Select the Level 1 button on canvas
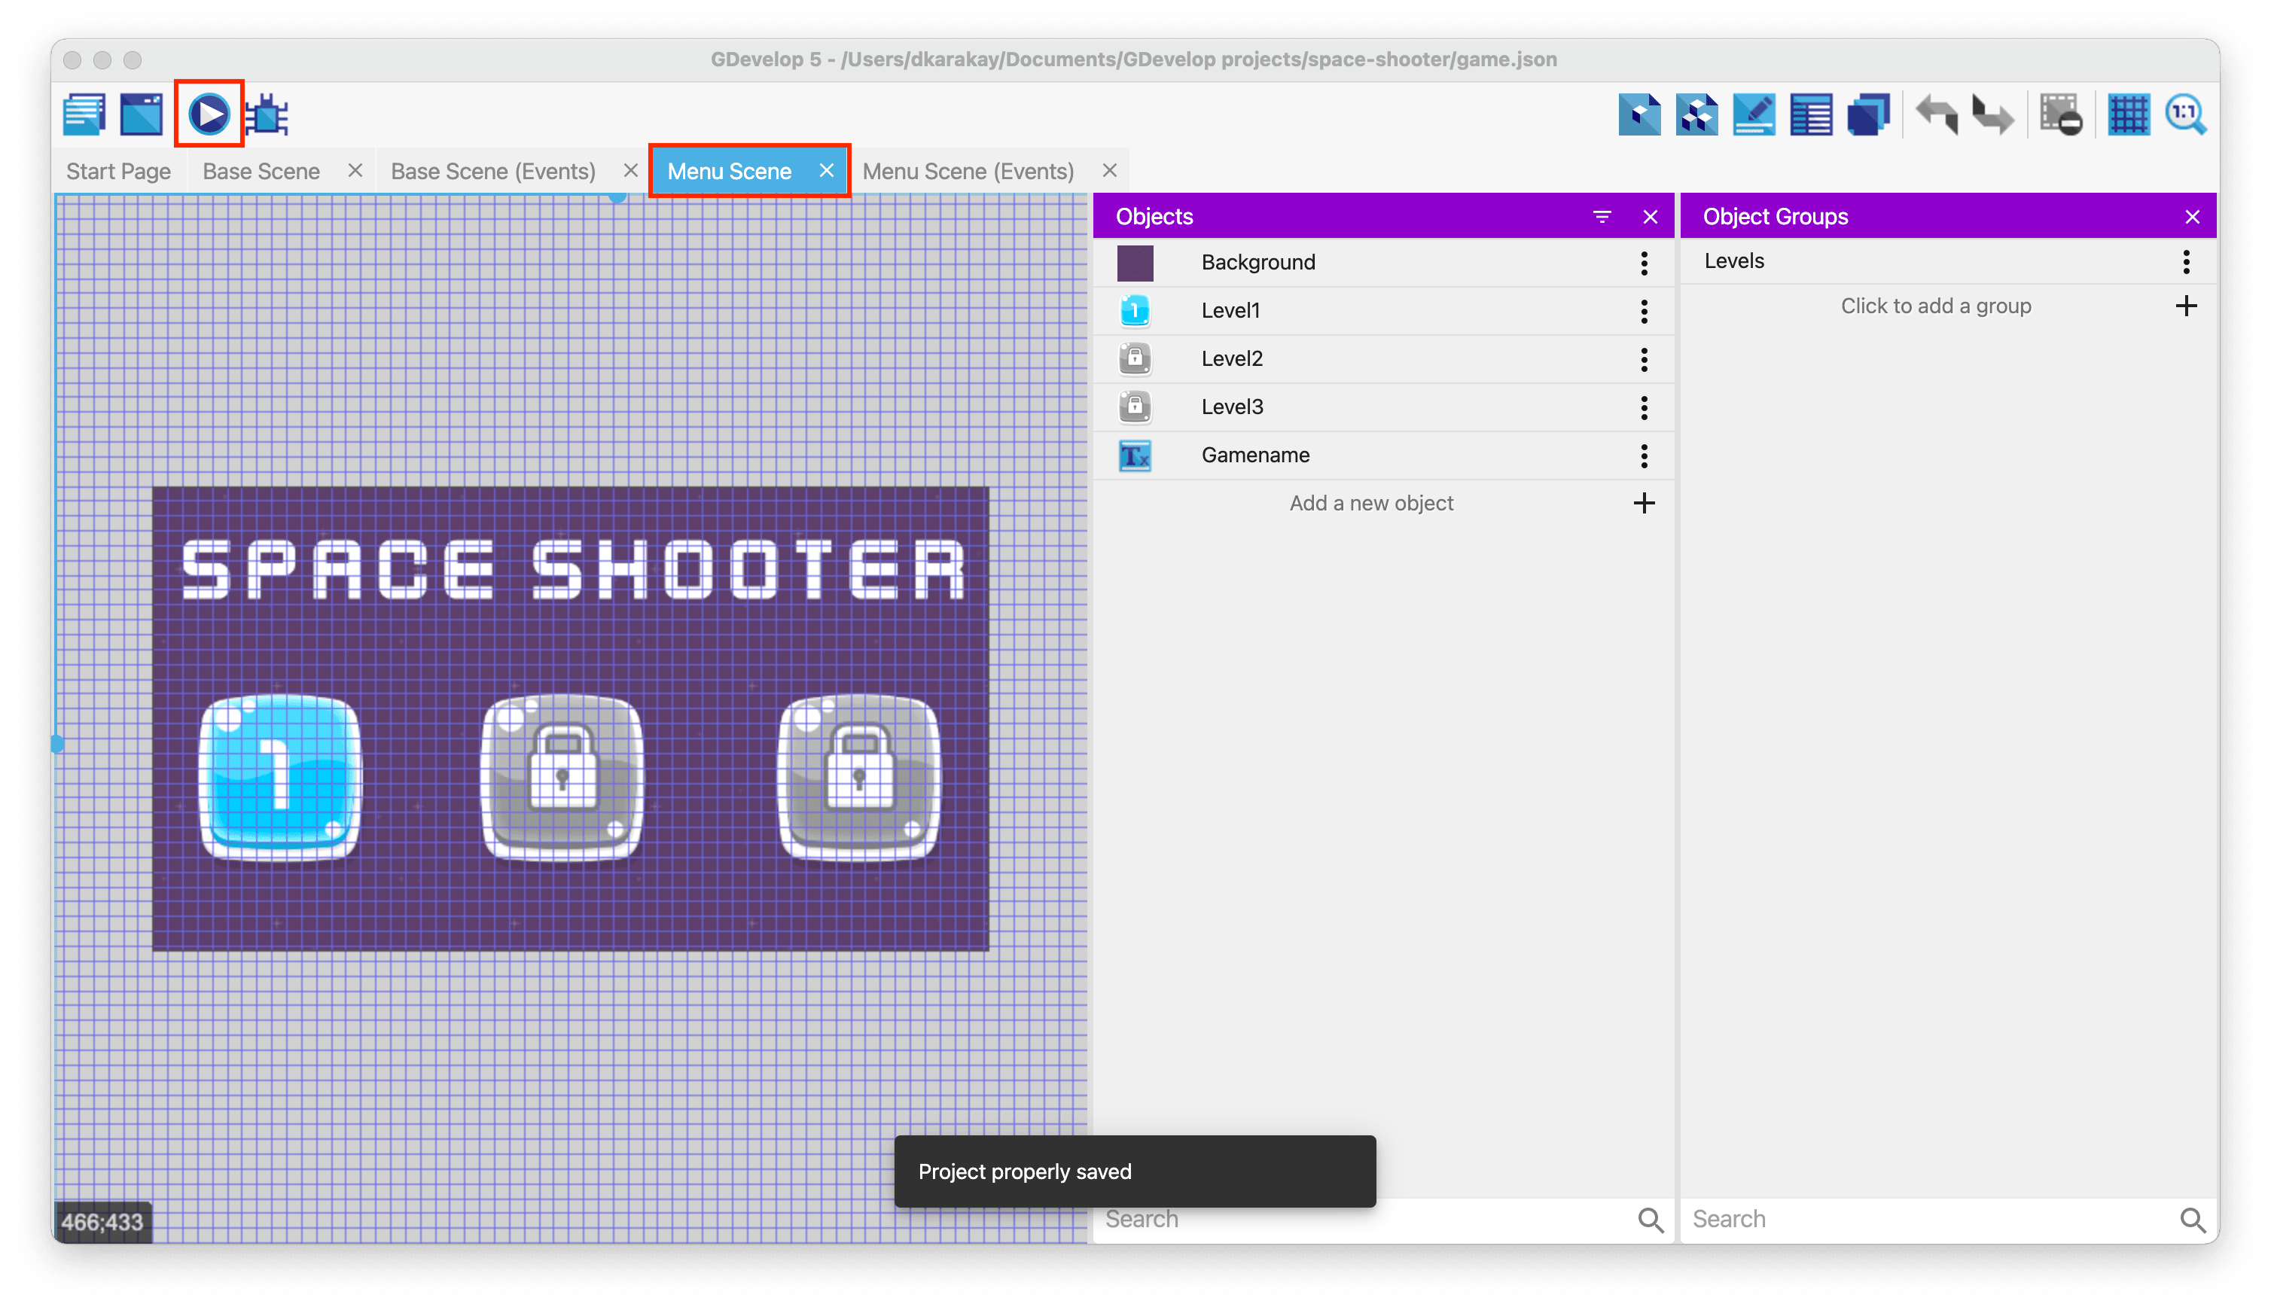The image size is (2271, 1307). (x=280, y=778)
